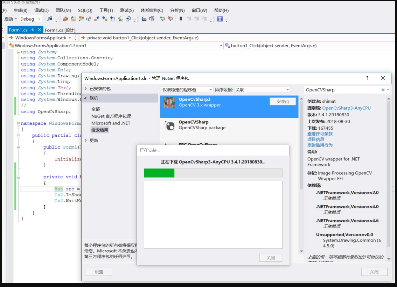Open the 调试(D) menu
397x287 pixels.
tap(42, 11)
